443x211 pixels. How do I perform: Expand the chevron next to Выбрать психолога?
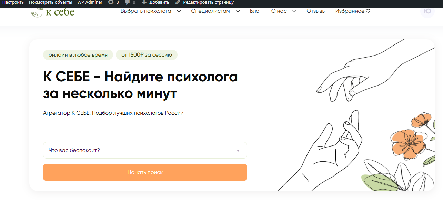click(x=179, y=11)
